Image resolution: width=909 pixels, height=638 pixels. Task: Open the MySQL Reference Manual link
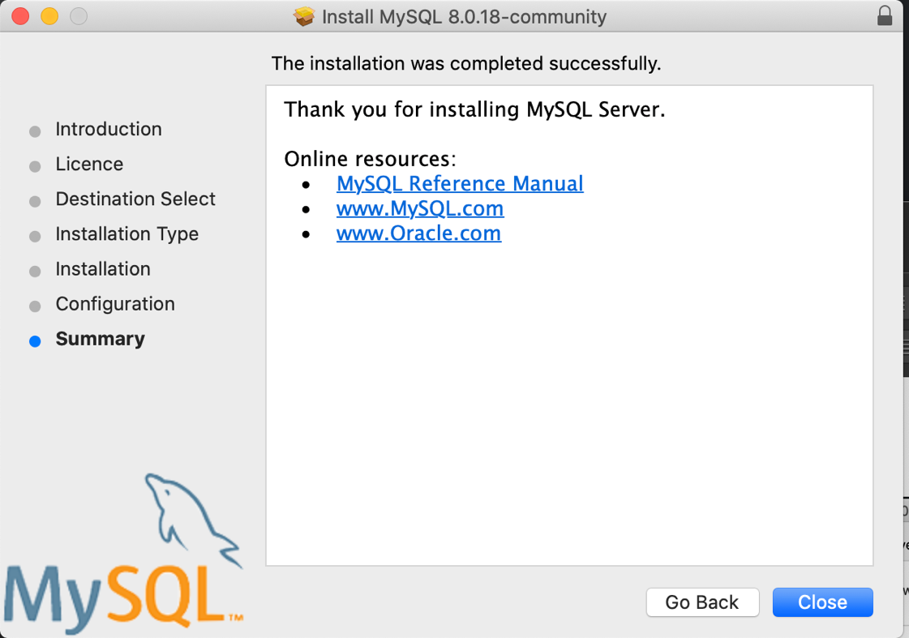click(x=460, y=184)
